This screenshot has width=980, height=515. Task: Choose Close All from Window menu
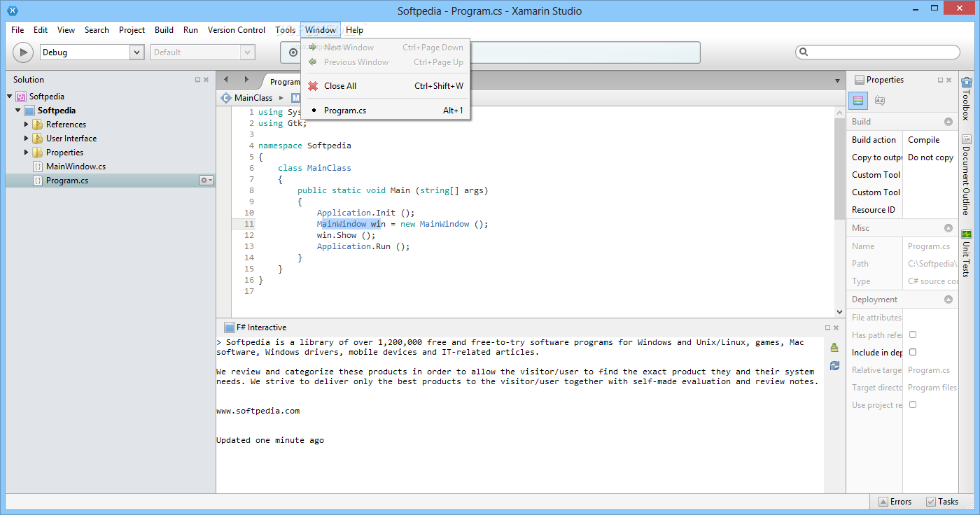[x=386, y=86]
